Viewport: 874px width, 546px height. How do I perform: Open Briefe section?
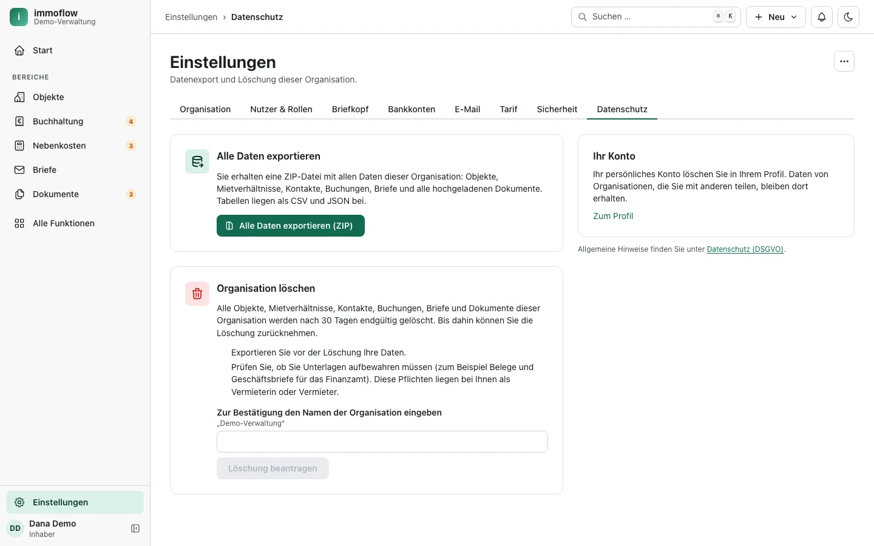(75, 170)
